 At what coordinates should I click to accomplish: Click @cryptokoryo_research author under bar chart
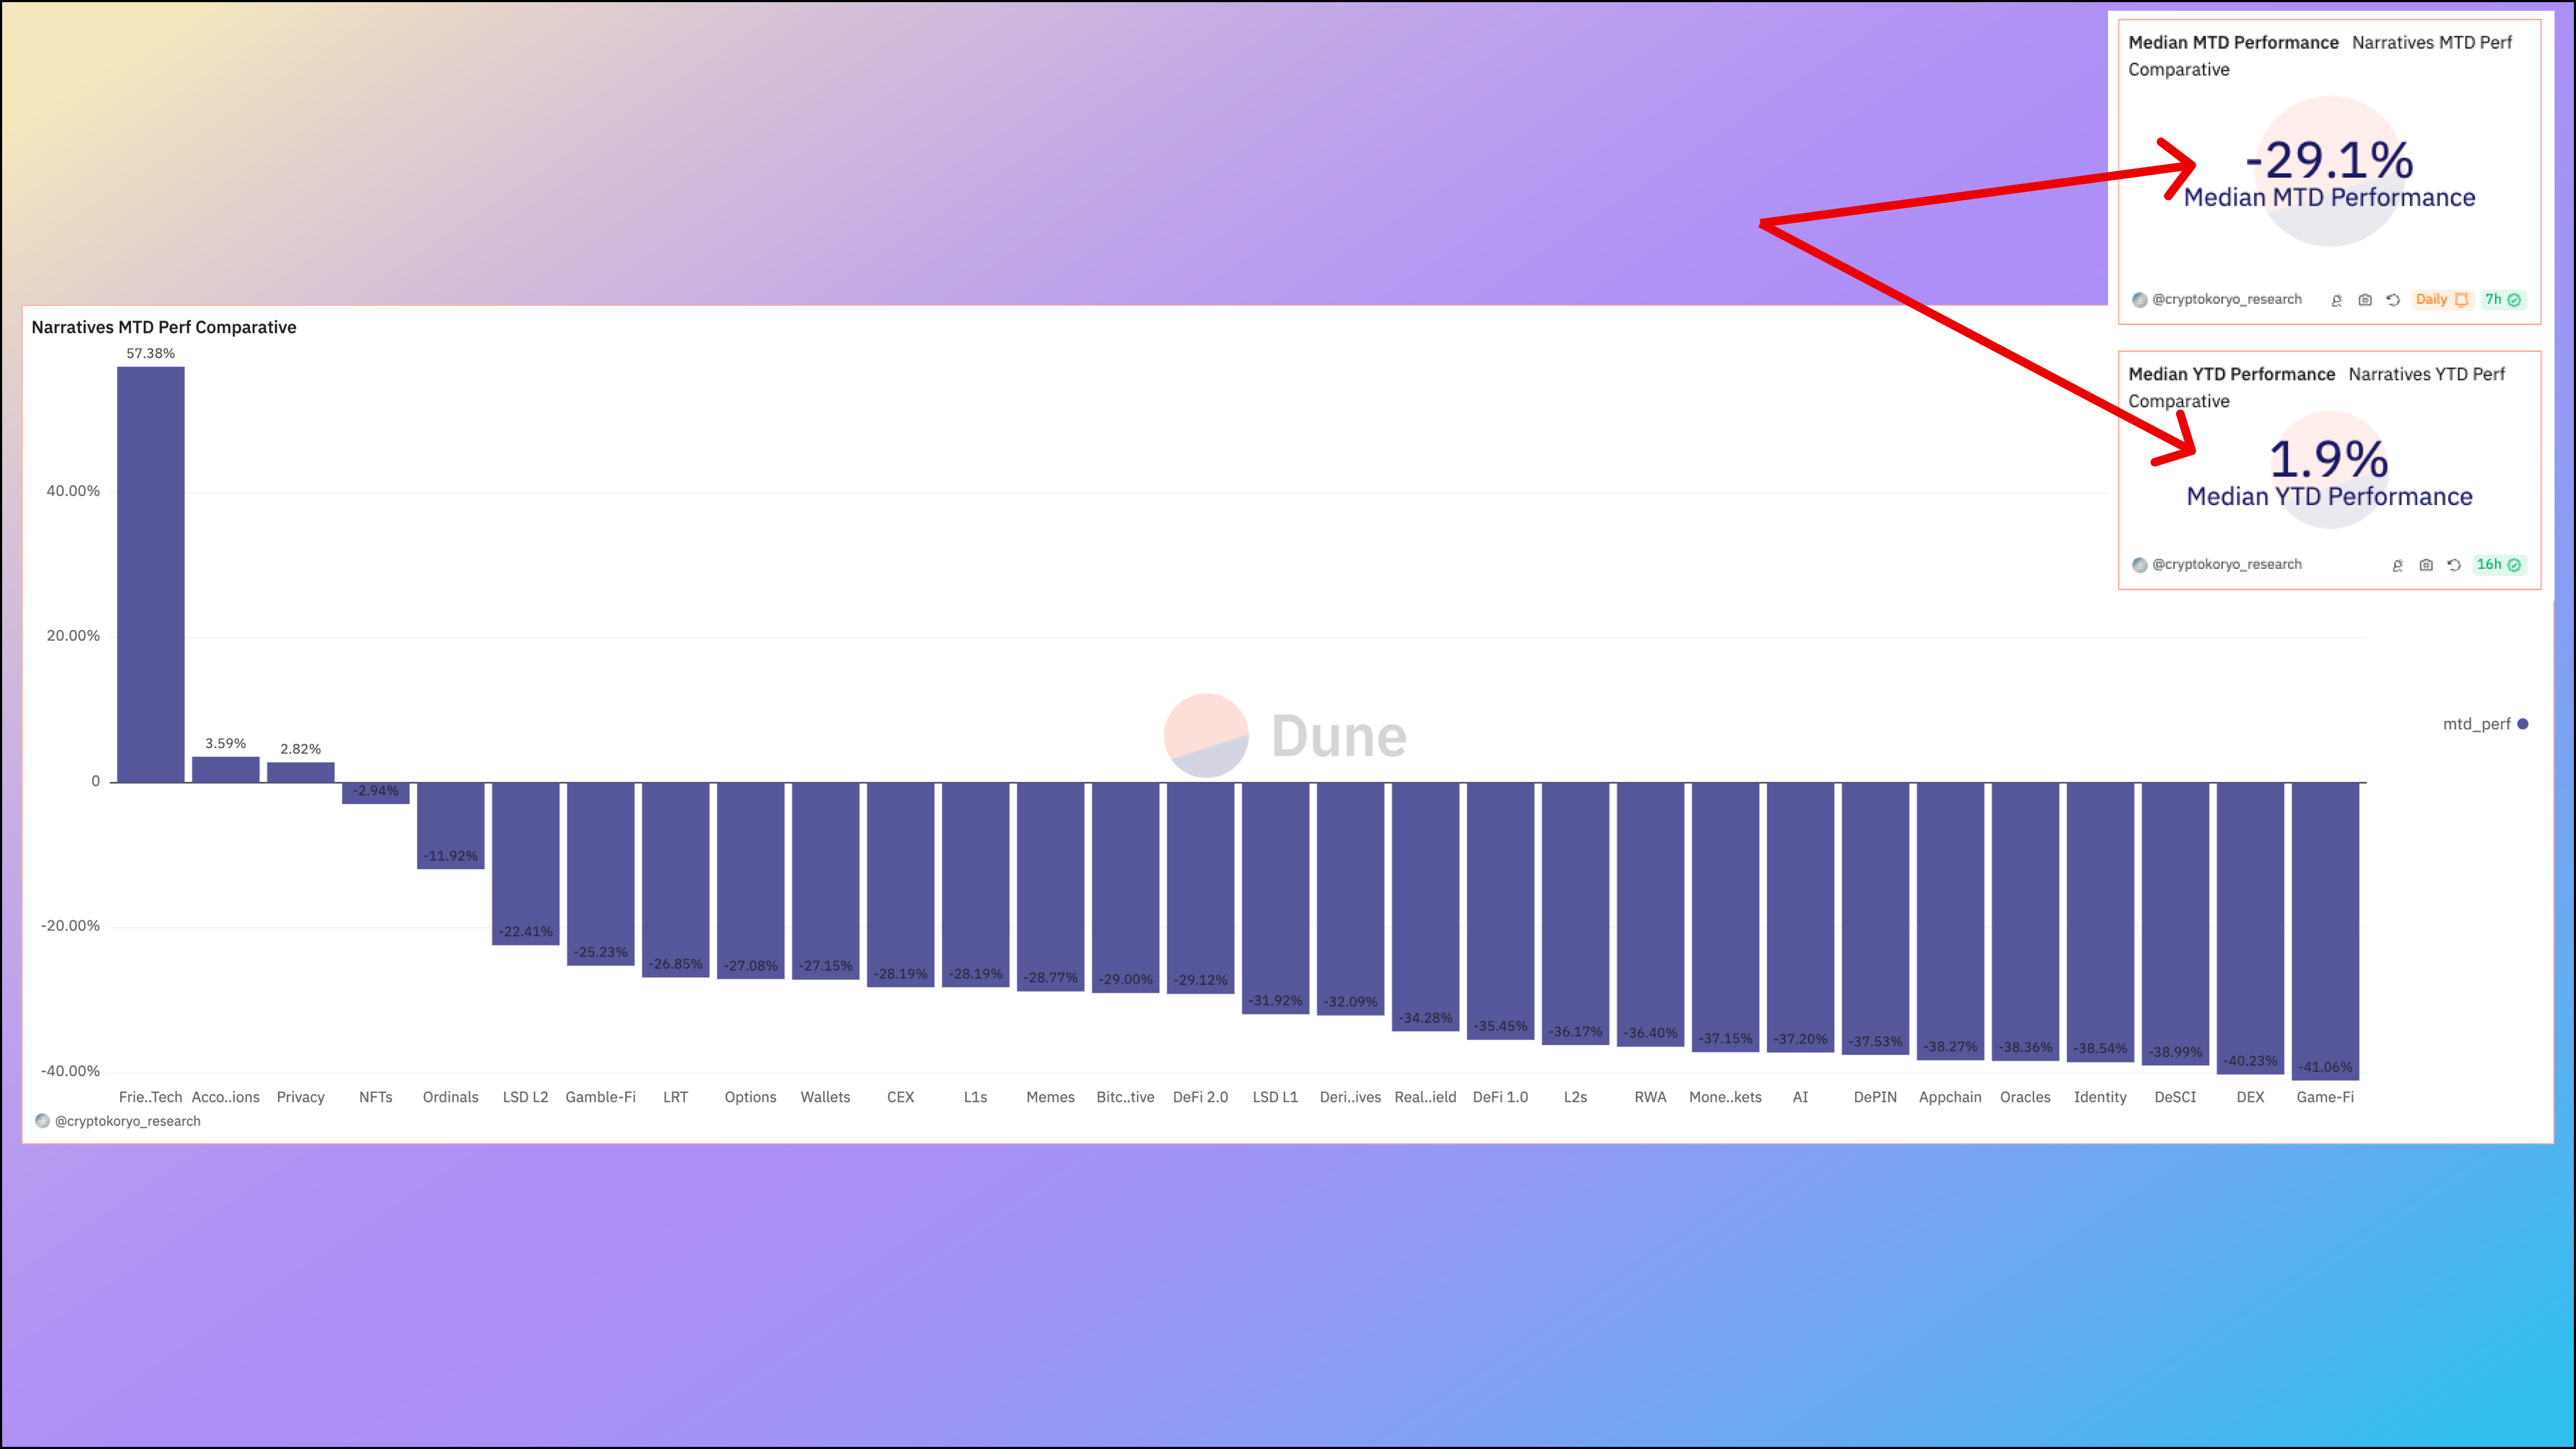127,1121
